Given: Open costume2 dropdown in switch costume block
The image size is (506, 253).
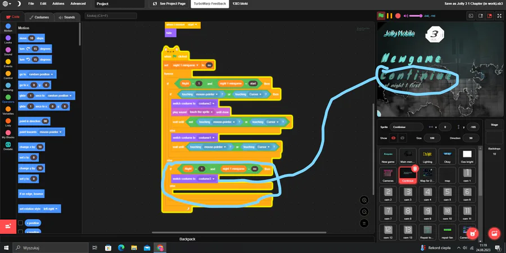Looking at the screenshot, I should [x=206, y=103].
